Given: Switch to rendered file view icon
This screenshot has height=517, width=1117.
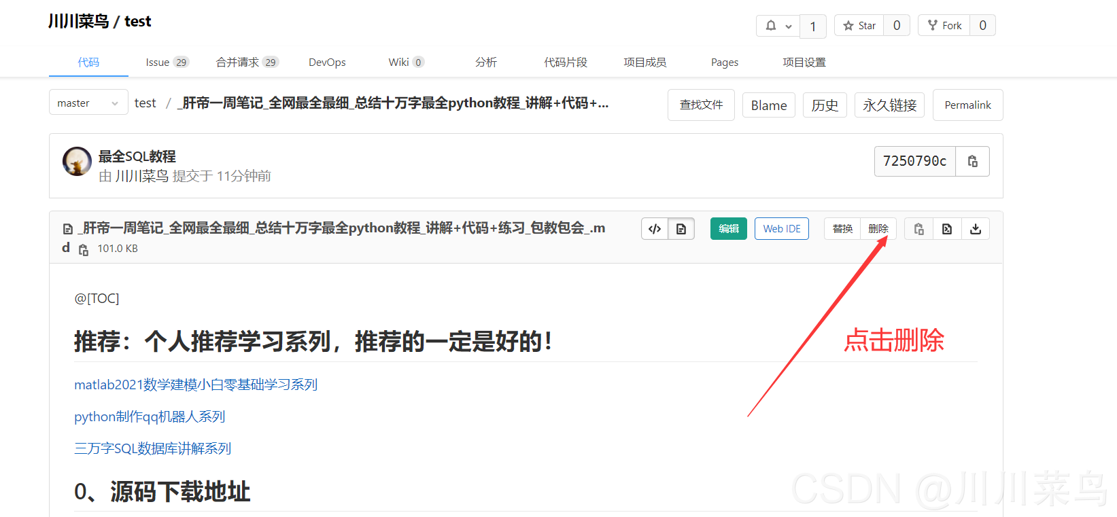Looking at the screenshot, I should tap(681, 229).
